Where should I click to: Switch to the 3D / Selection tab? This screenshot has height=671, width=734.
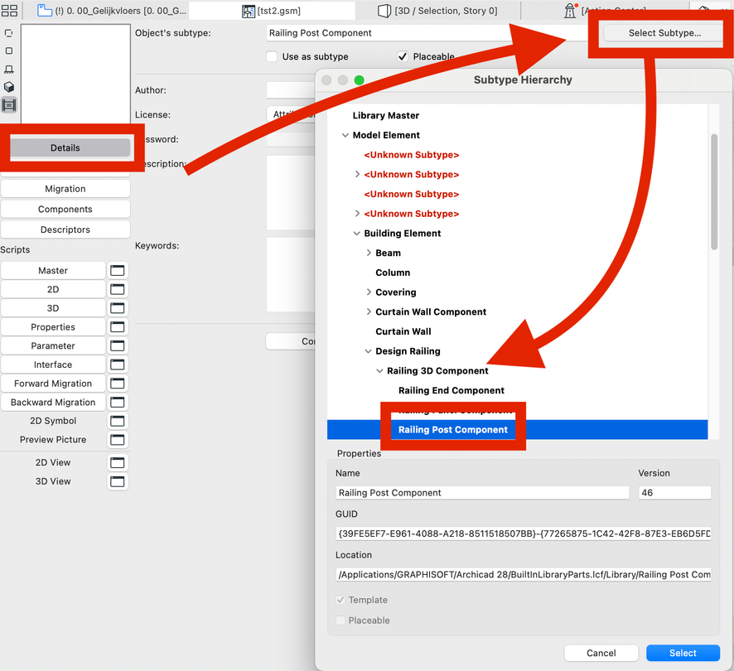coord(437,11)
